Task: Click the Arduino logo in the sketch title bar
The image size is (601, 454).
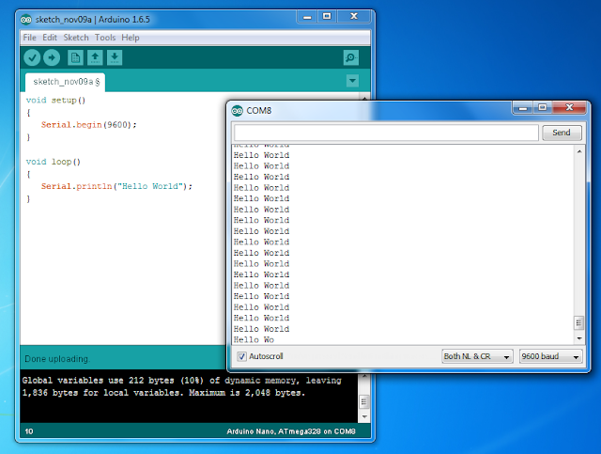Action: 26,19
